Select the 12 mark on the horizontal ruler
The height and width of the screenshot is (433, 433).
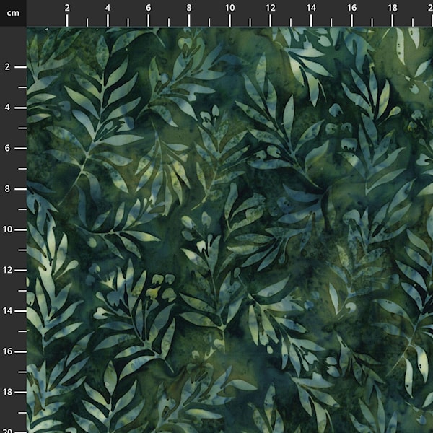[270, 8]
